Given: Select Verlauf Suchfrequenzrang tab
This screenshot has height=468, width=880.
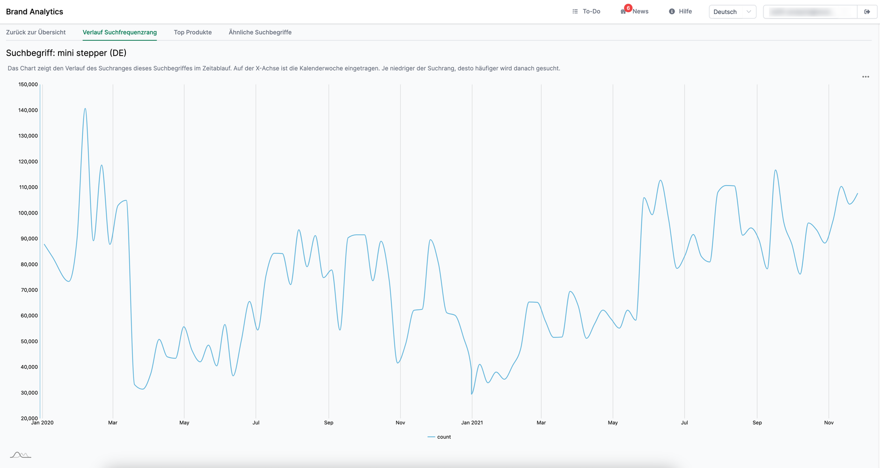Looking at the screenshot, I should coord(120,32).
